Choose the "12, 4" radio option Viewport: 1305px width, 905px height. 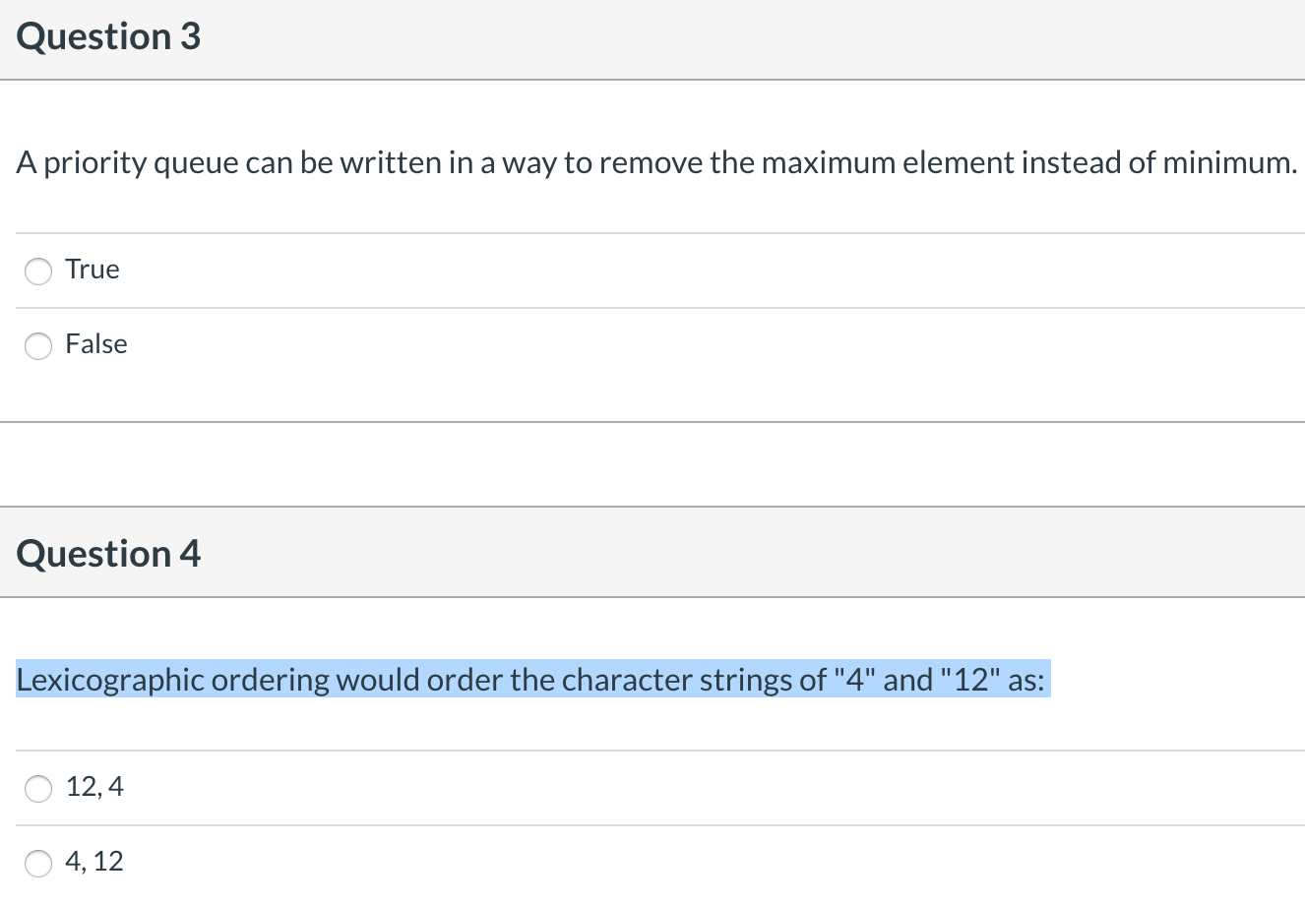tap(38, 789)
